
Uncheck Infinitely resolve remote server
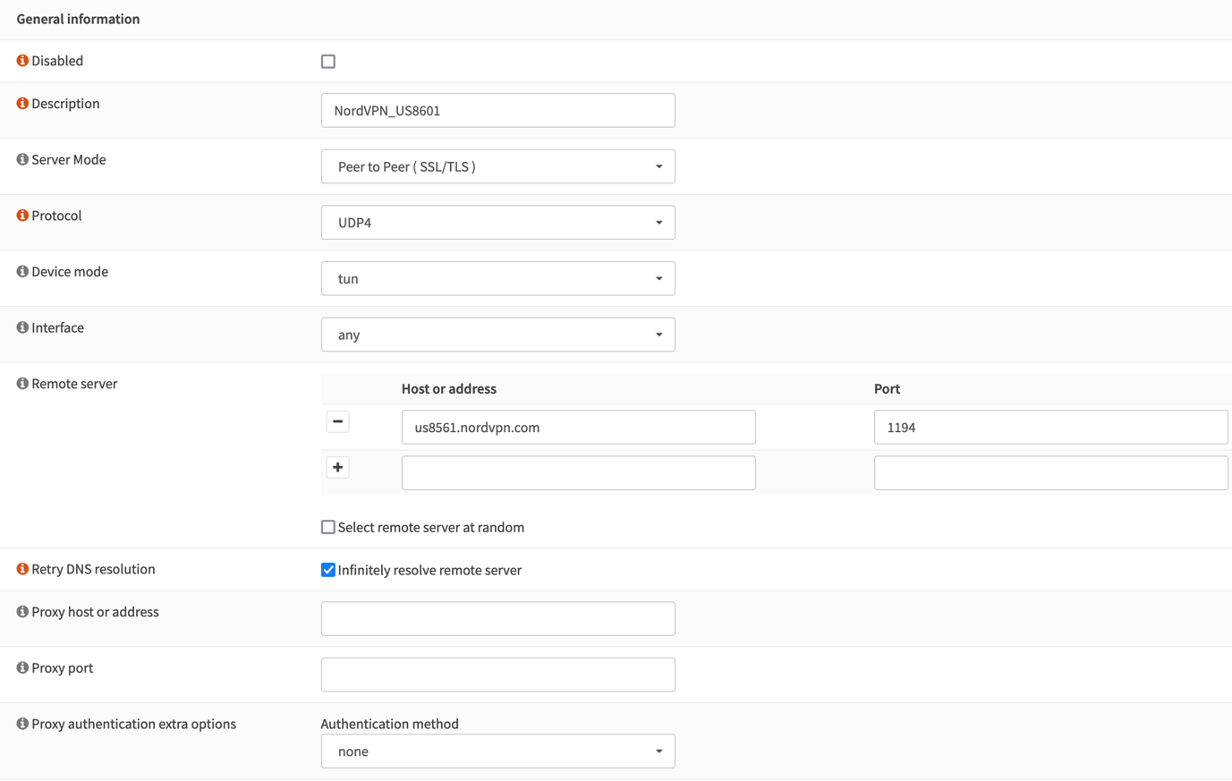tap(327, 569)
